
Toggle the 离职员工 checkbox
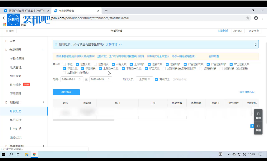(x=156, y=80)
